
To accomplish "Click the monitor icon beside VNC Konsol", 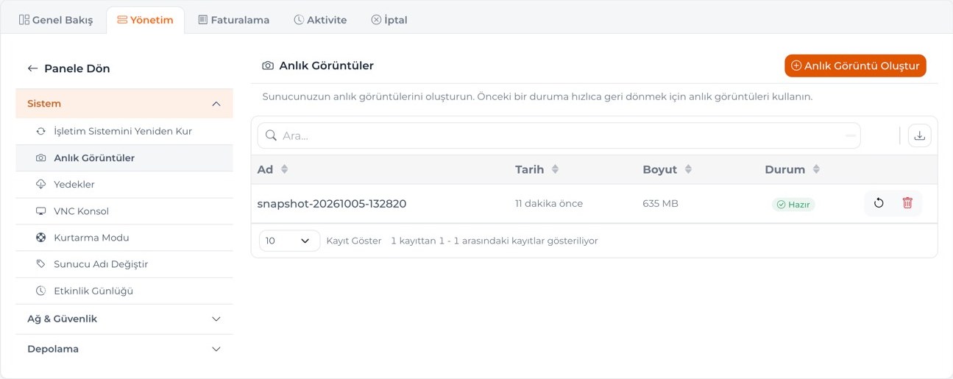I will coord(41,211).
